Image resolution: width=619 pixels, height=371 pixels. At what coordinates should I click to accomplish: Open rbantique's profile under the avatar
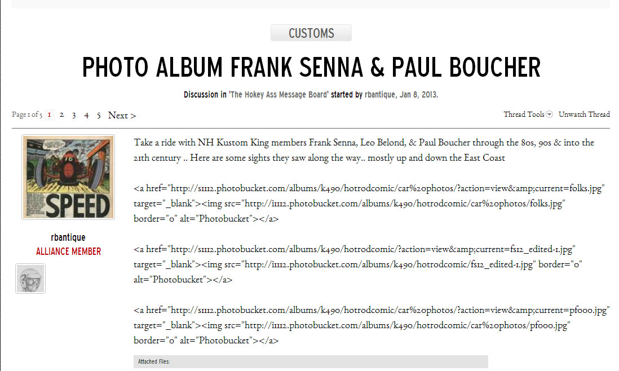point(68,237)
